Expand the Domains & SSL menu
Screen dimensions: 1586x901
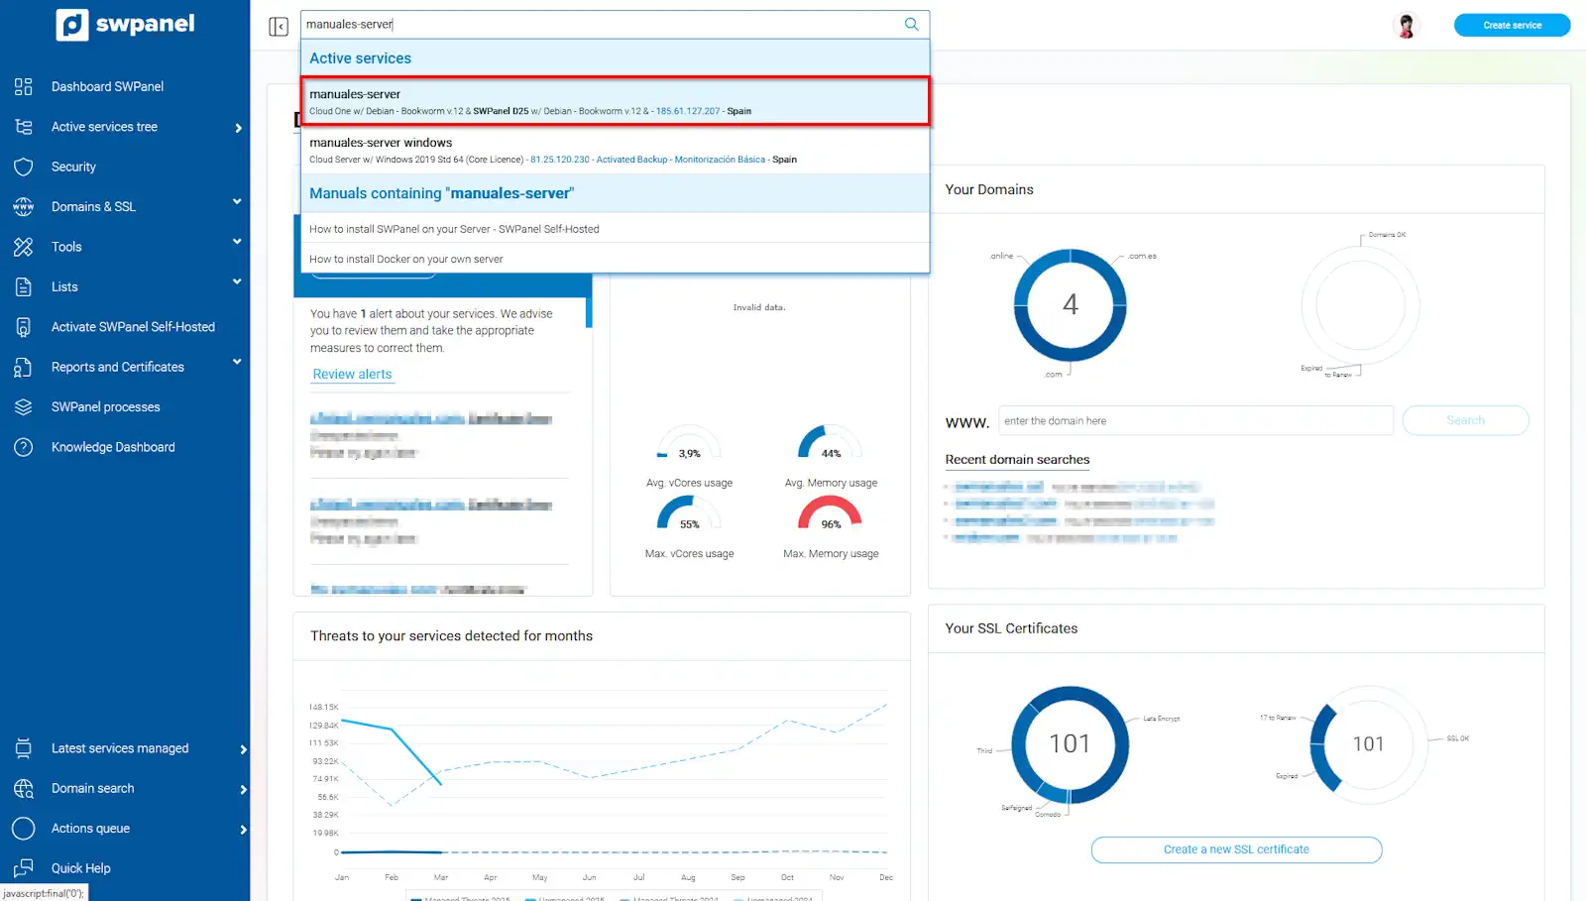point(237,202)
